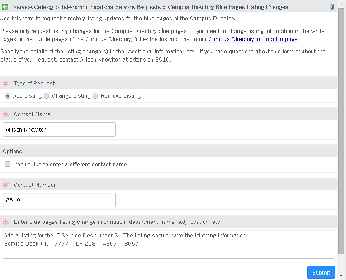Select the Add Listing radio button
The image size is (346, 280).
click(x=8, y=96)
